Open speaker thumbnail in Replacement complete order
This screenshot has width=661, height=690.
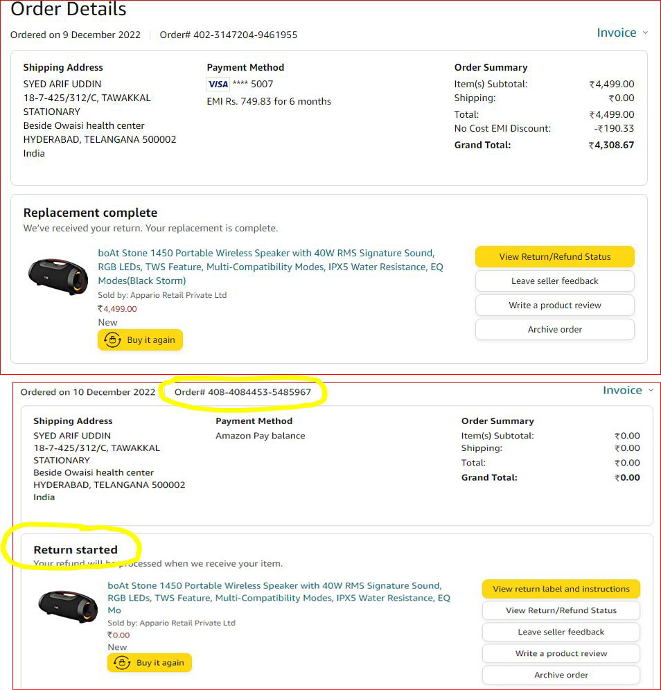[58, 275]
